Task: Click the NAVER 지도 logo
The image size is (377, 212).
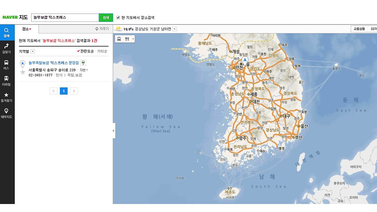Action: 15,17
